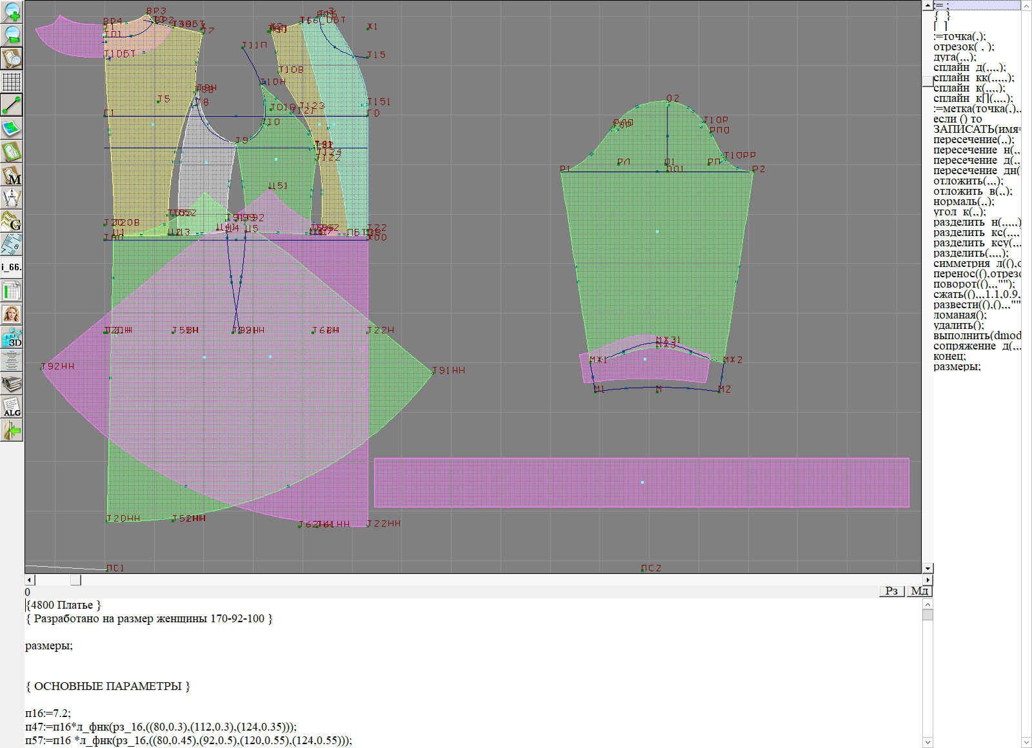This screenshot has width=1032, height=748.
Task: Click the Рз button
Action: point(891,591)
